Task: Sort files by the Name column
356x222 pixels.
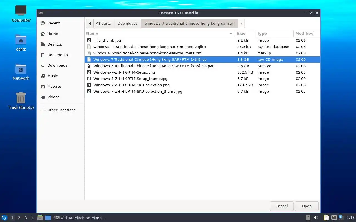Action: (160, 33)
